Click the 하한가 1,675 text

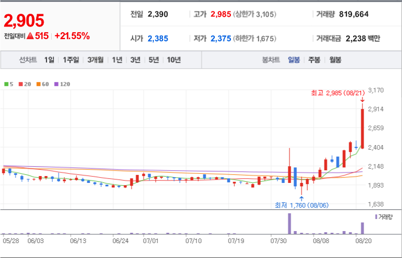point(254,39)
